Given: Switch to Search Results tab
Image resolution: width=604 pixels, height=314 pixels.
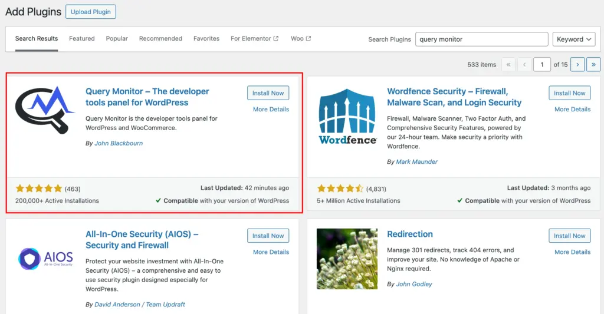Looking at the screenshot, I should pos(37,38).
